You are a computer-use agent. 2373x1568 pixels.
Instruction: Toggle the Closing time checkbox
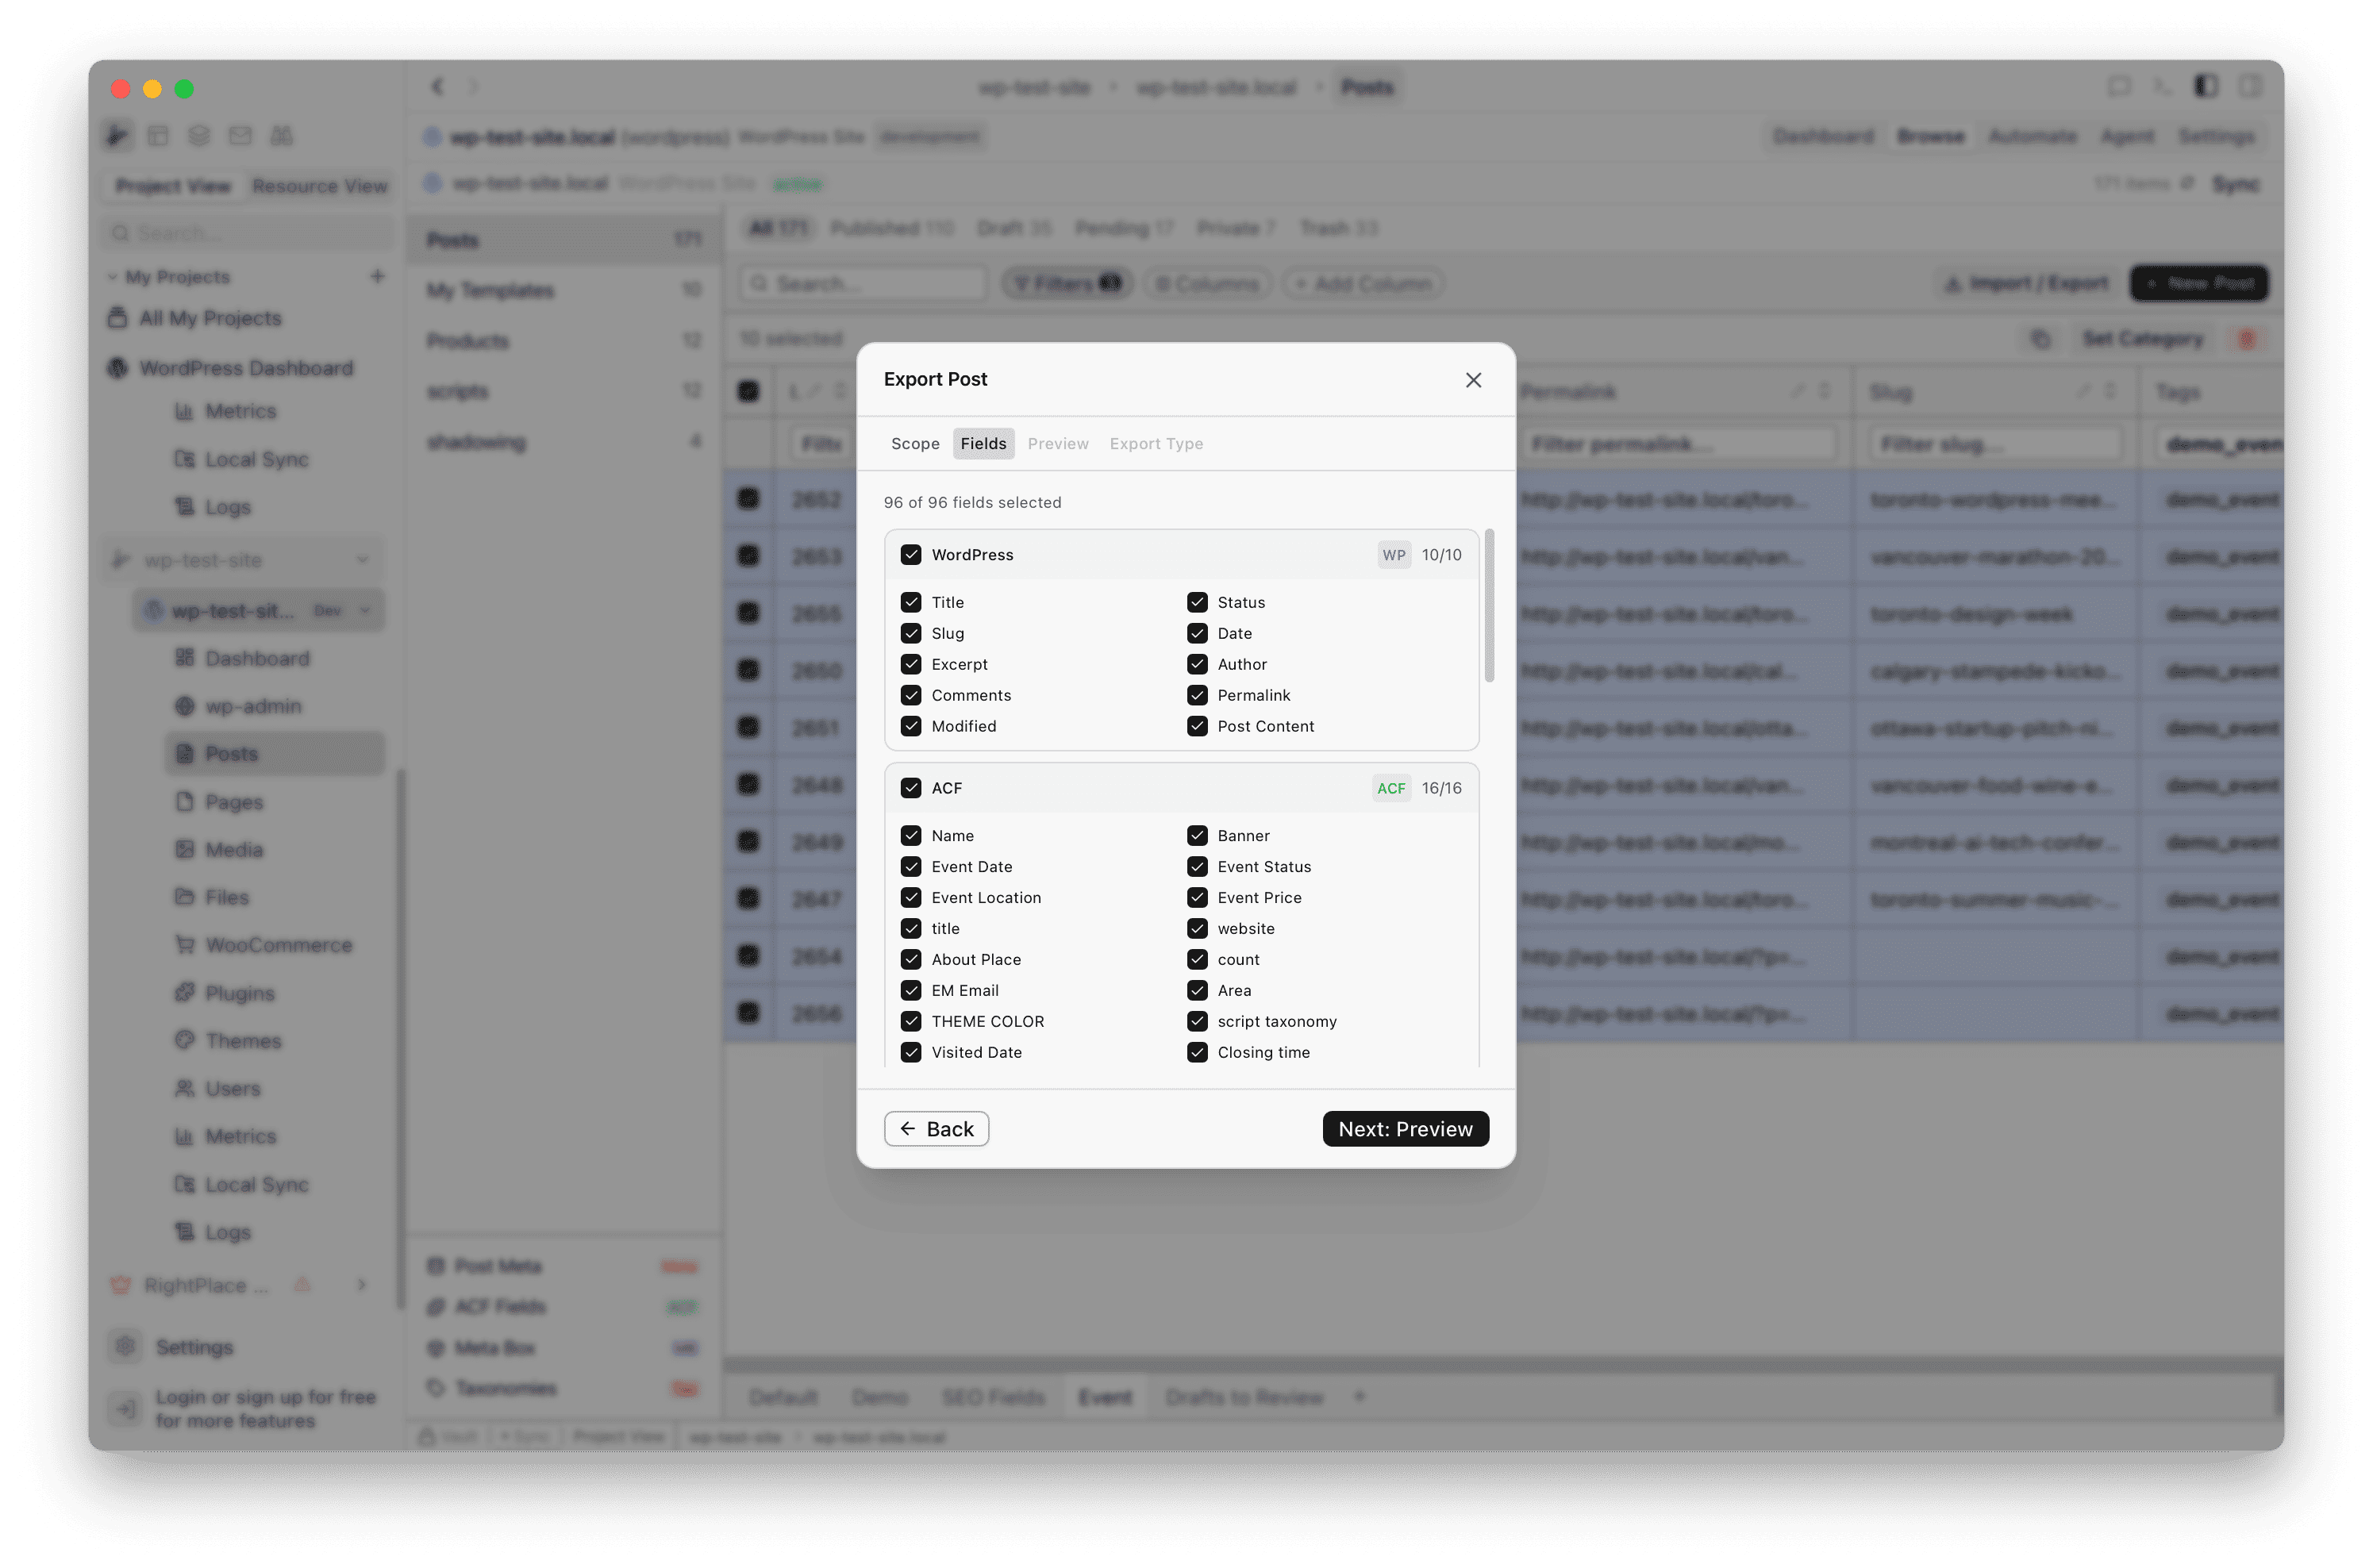pos(1197,1052)
